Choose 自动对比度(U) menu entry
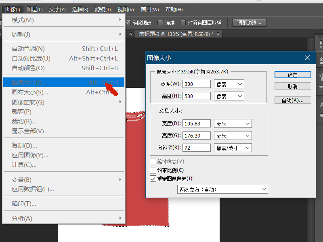The width and height of the screenshot is (323, 242). pos(64,58)
